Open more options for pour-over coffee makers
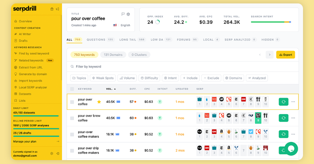Image resolution: width=314 pixels, height=164 pixels. (293, 134)
